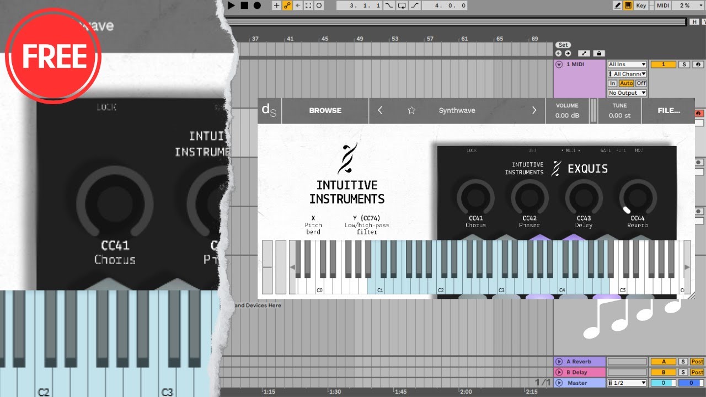This screenshot has height=397, width=706.
Task: Click the Stop transport button
Action: 244,6
